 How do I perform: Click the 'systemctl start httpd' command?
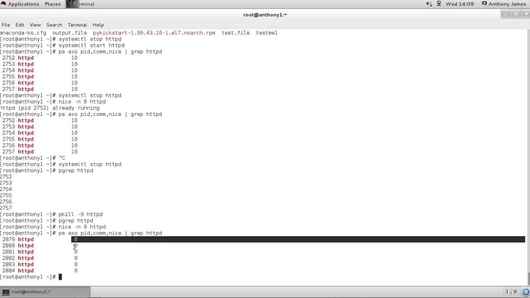pos(92,46)
